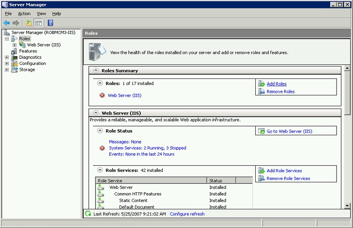
Task: Click the Features tree icon
Action: (x=14, y=51)
